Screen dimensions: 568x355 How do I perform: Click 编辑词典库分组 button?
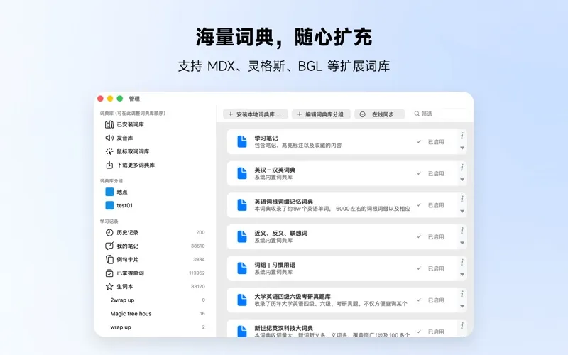pyautogui.click(x=321, y=114)
